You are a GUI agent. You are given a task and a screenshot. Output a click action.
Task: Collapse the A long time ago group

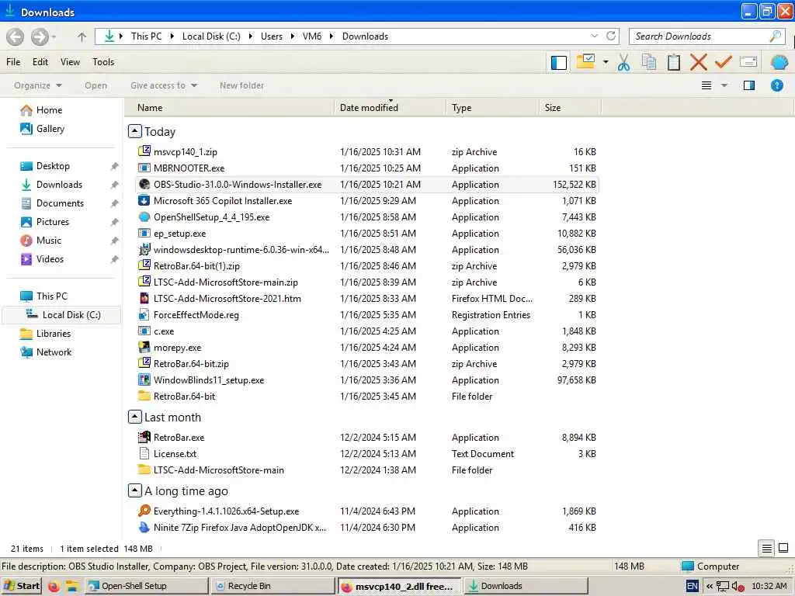click(x=134, y=490)
